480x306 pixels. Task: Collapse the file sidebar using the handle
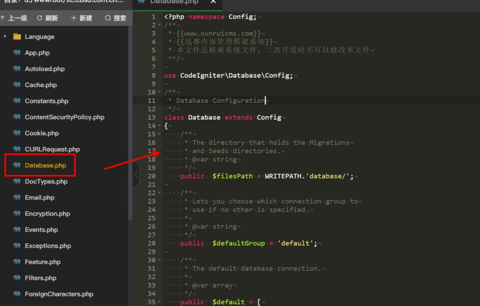tap(136, 174)
